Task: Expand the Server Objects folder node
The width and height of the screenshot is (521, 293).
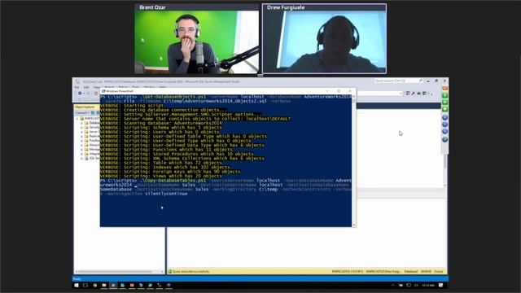Action: pos(81,132)
